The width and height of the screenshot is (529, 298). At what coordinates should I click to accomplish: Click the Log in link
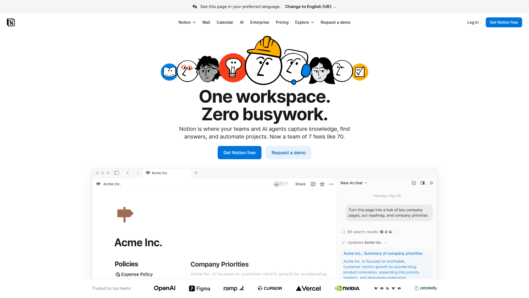473,22
